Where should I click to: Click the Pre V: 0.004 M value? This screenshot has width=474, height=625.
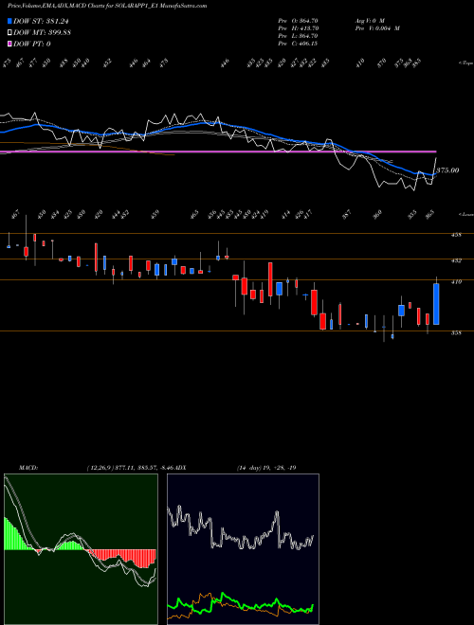[x=377, y=28]
